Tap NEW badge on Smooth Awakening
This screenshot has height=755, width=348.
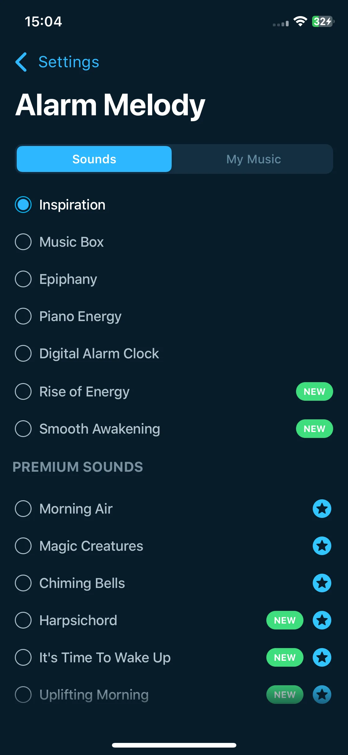314,429
